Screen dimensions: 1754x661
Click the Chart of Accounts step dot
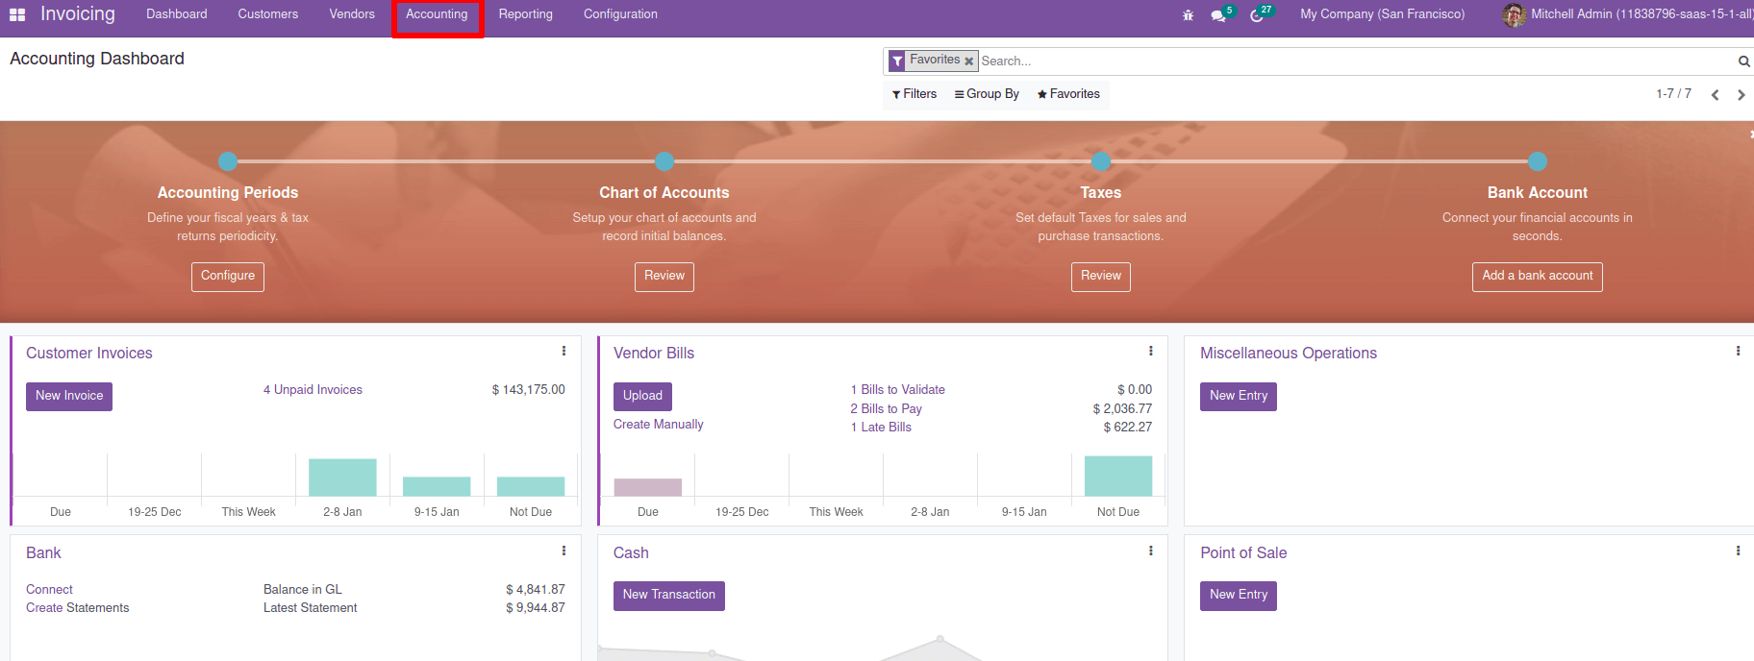(664, 161)
